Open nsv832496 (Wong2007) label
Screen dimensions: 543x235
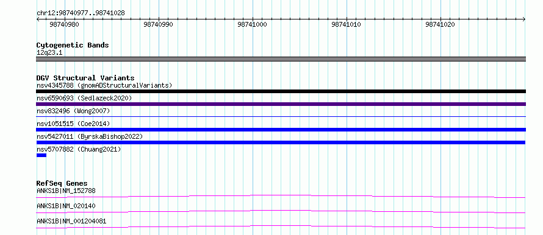(x=73, y=111)
